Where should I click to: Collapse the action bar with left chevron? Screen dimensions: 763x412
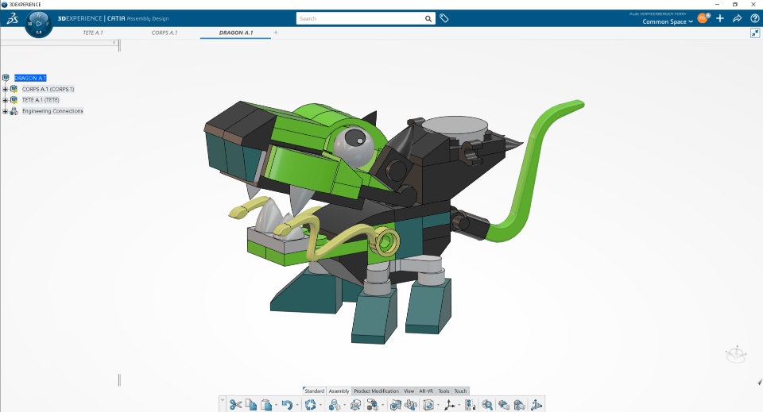pyautogui.click(x=223, y=400)
